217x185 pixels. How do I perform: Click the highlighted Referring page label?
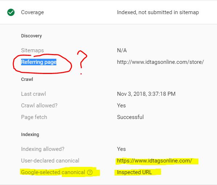point(39,62)
